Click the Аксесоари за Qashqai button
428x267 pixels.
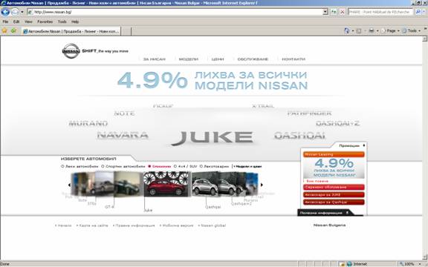[334, 202]
